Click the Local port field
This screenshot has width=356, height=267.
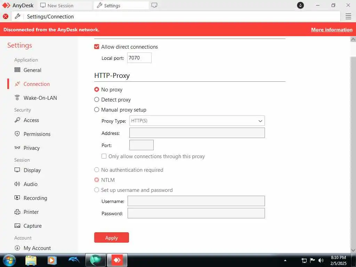(x=139, y=58)
